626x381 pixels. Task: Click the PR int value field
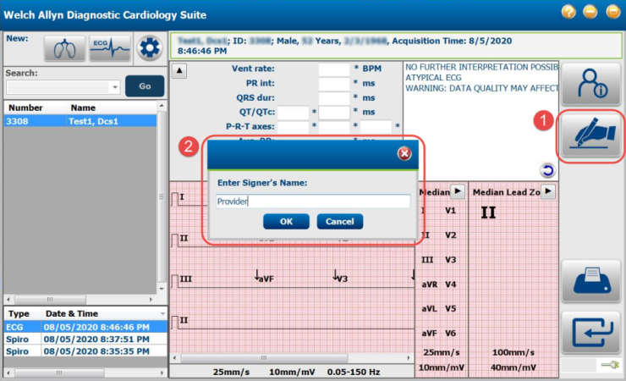[x=334, y=84]
